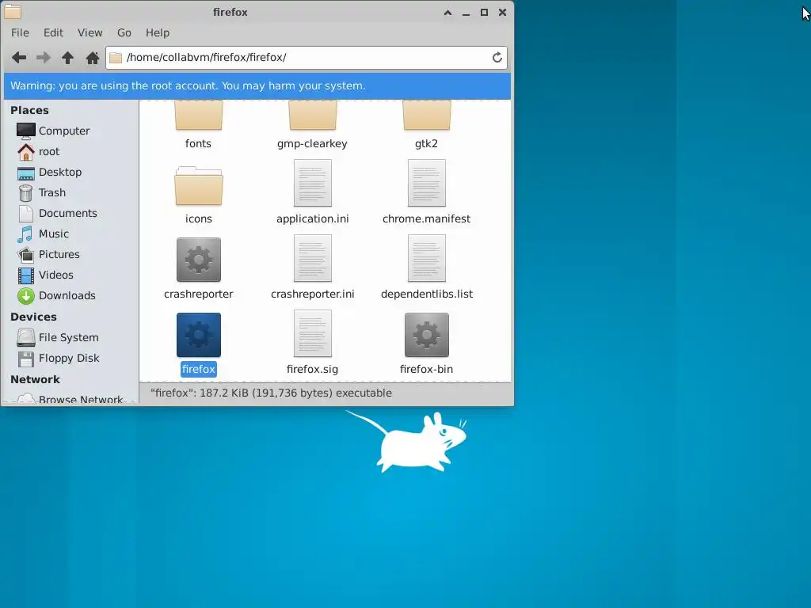Screen dimensions: 811x608
Task: Select the firefox-bin executable
Action: [x=426, y=344]
